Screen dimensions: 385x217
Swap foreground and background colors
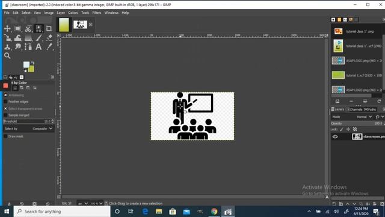32,63
